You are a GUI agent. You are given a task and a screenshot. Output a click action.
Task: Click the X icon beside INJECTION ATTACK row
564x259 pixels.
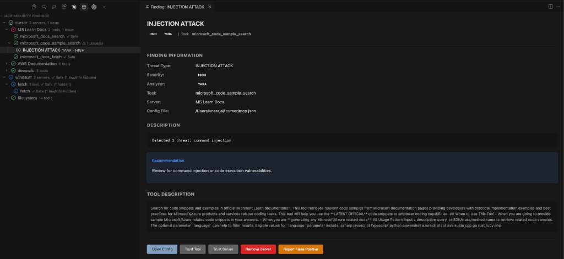click(18, 50)
